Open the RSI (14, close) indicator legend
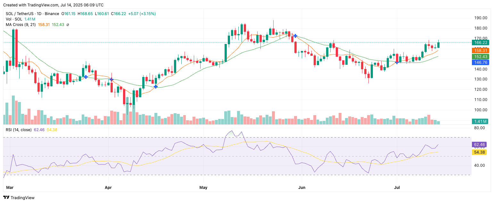The image size is (494, 203). coord(19,130)
